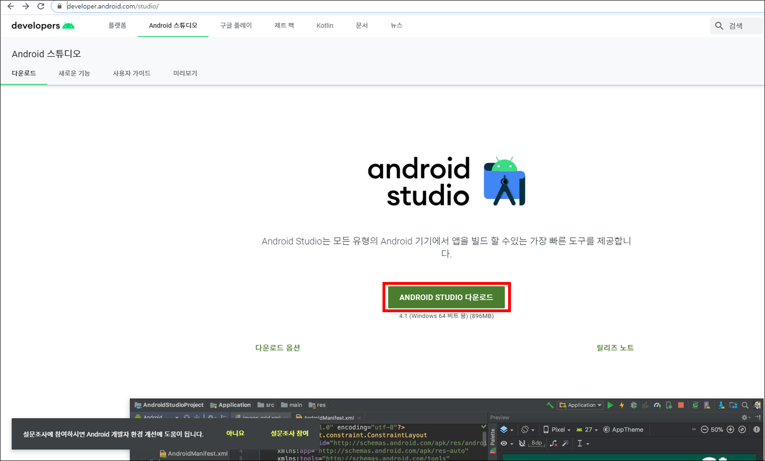Viewport: 765px width, 461px height.
Task: Open the orientation rotate dropdown
Action: [x=527, y=430]
